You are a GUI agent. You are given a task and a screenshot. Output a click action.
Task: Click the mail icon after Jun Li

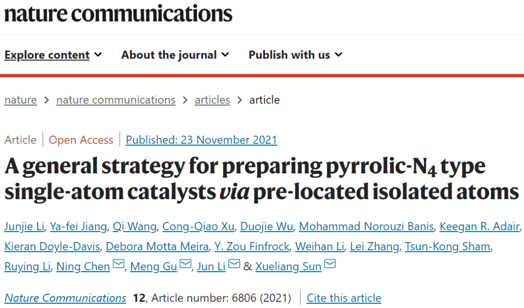234,264
